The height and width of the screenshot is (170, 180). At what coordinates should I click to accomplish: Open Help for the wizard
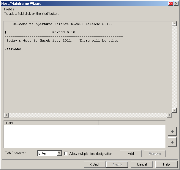tap(166, 164)
